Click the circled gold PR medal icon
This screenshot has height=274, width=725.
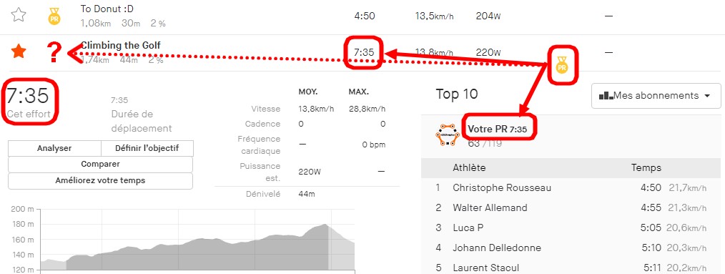pos(562,65)
